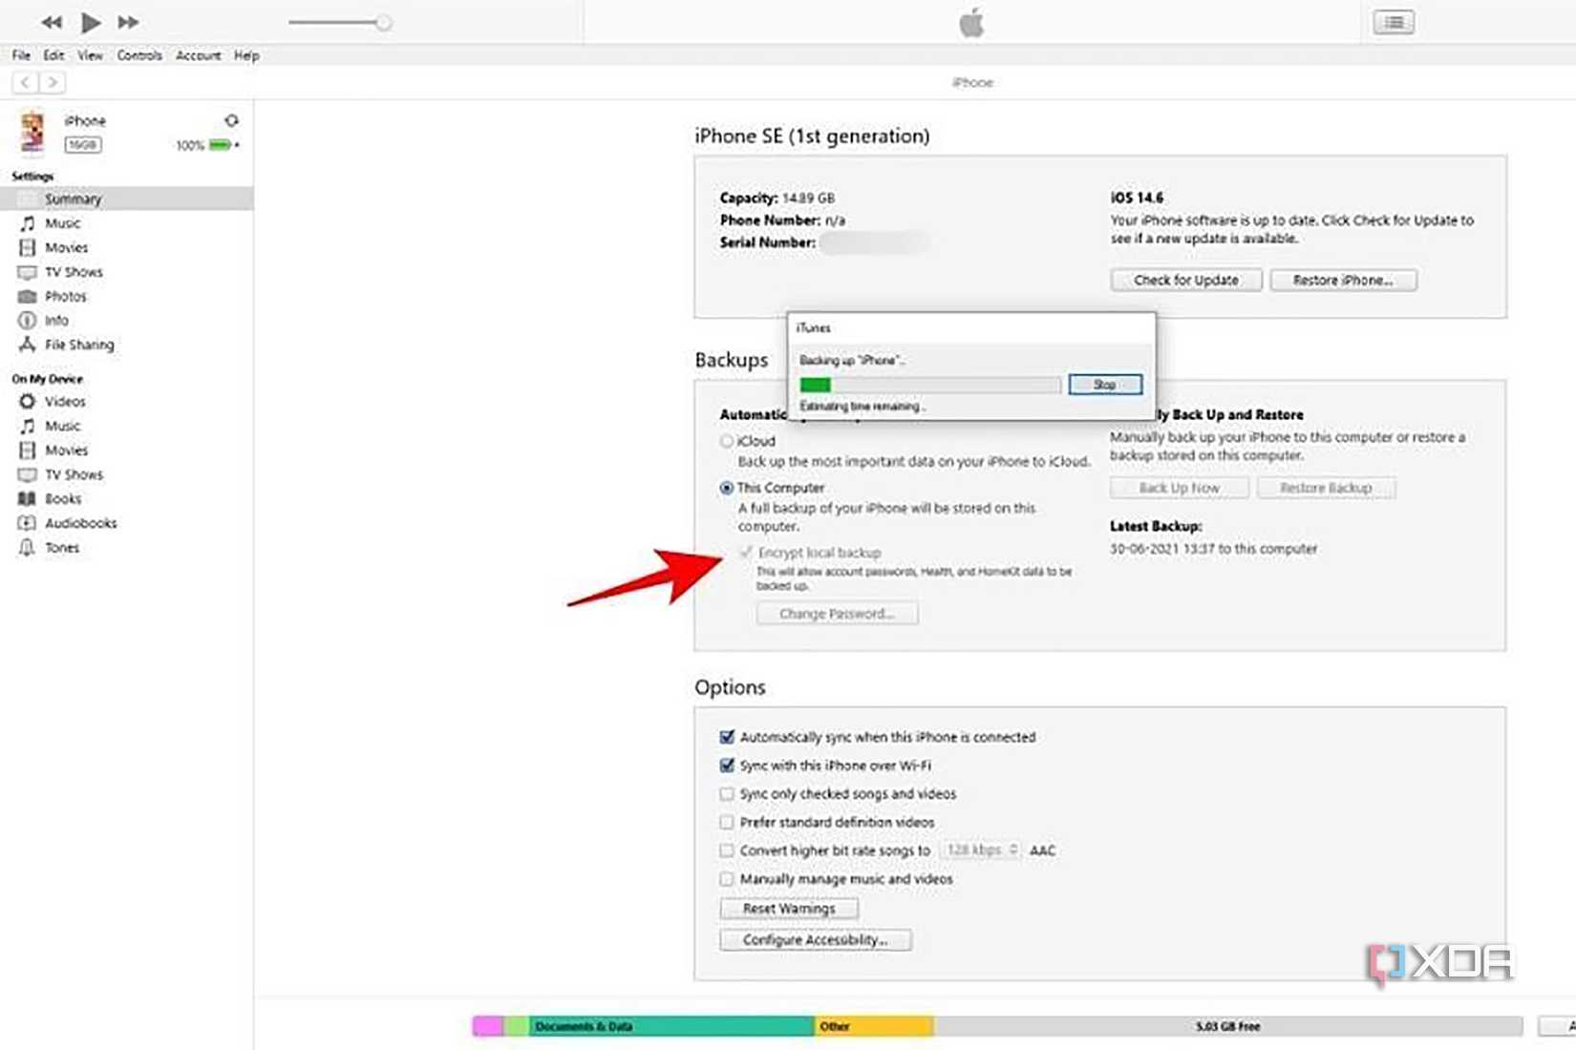Click the forward navigation arrow
Image resolution: width=1576 pixels, height=1050 pixels.
tap(53, 83)
